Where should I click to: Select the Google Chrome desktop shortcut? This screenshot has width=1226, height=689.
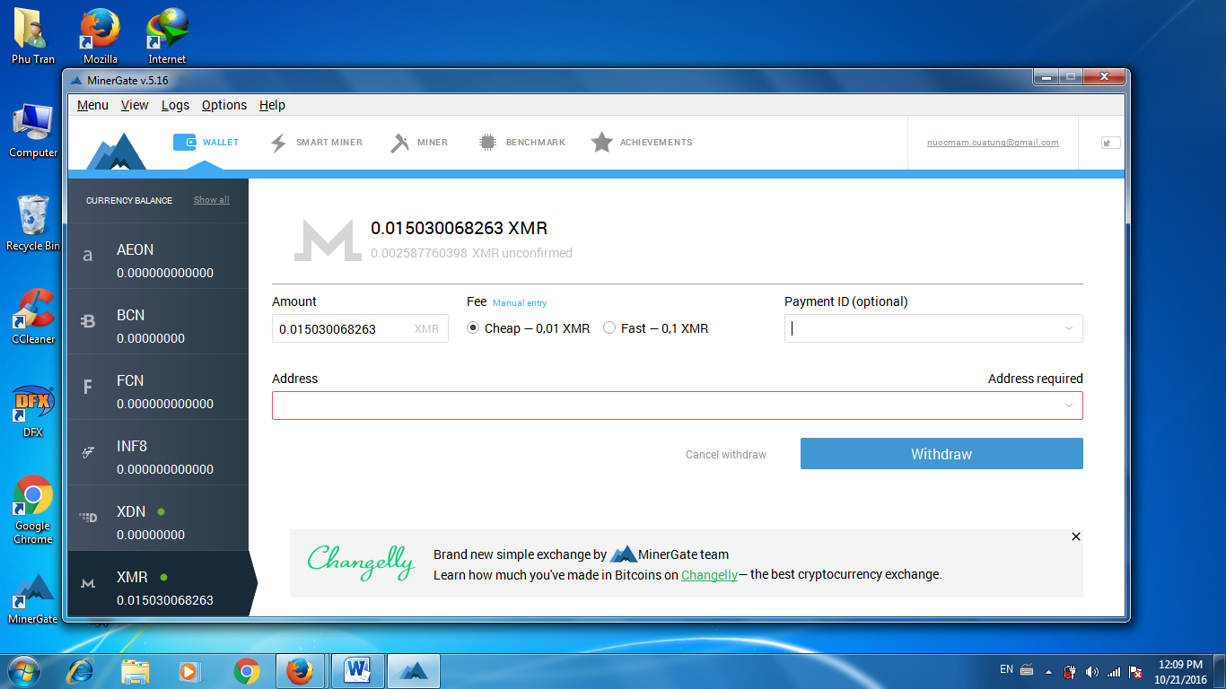pyautogui.click(x=33, y=510)
